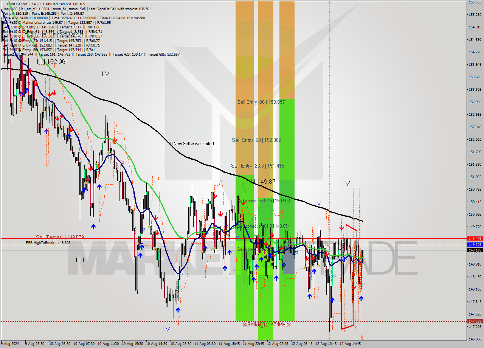Click 151.700 on the price axis
The image size is (484, 348).
pos(475,152)
